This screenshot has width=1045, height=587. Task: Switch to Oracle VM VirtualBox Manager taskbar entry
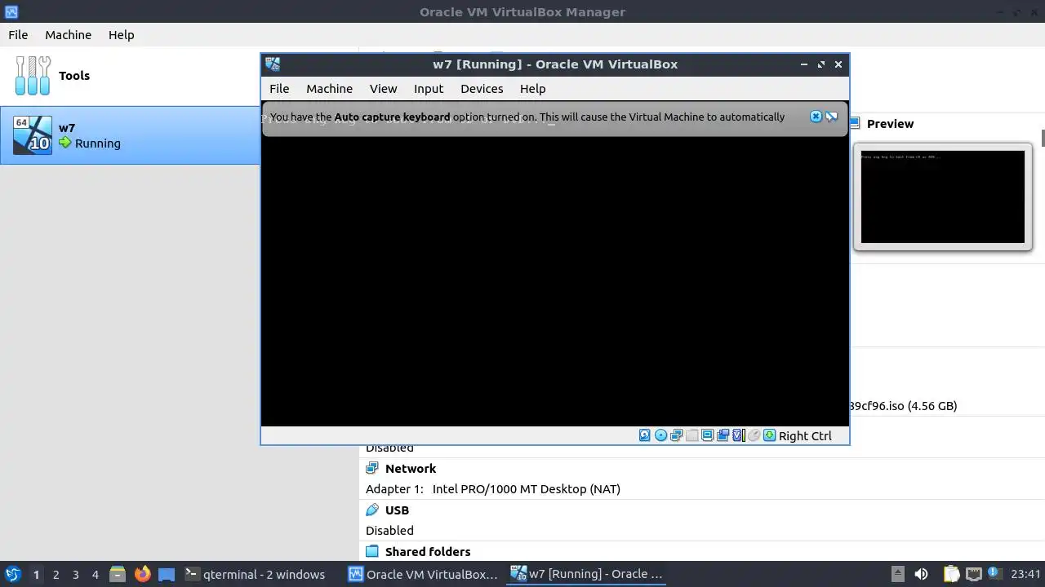click(x=423, y=574)
